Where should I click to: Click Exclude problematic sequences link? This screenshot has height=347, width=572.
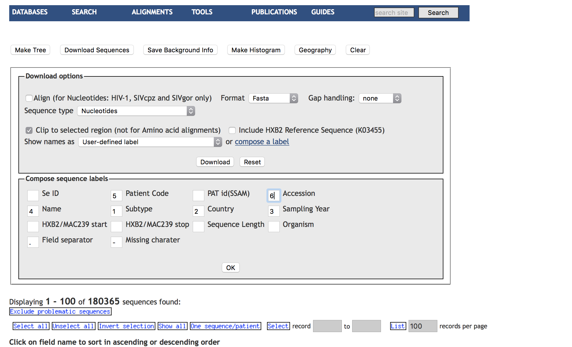pyautogui.click(x=60, y=311)
